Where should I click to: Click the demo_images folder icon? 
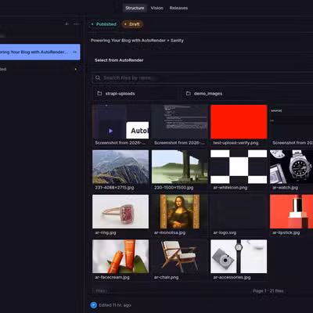point(189,93)
